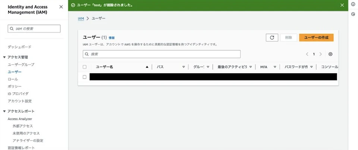The width and height of the screenshot is (358, 150).
Task: Close the IAM navigation sidebar
Action: [61, 7]
